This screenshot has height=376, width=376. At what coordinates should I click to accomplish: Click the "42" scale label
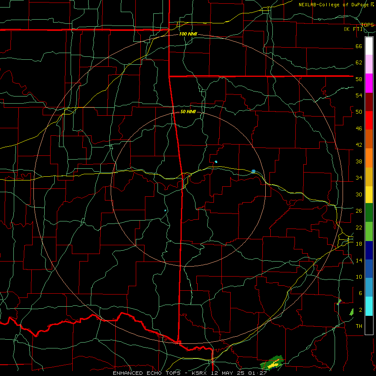click(359, 145)
